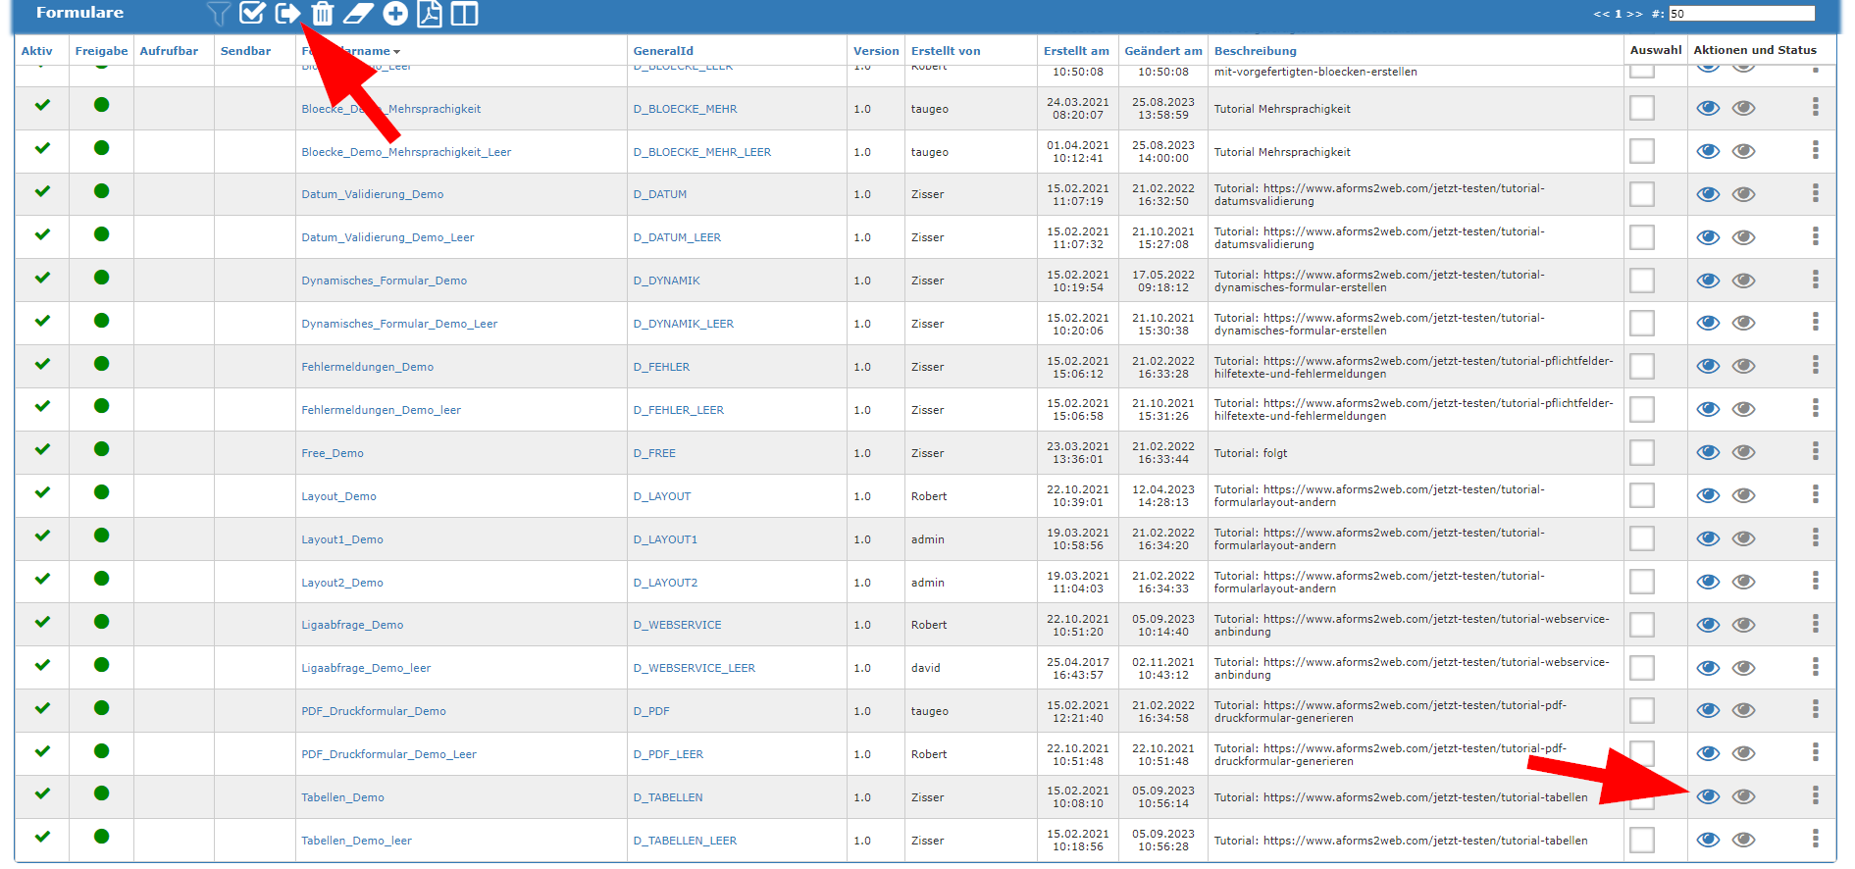Click gray eye icon for Layout_Demo row

(x=1743, y=495)
